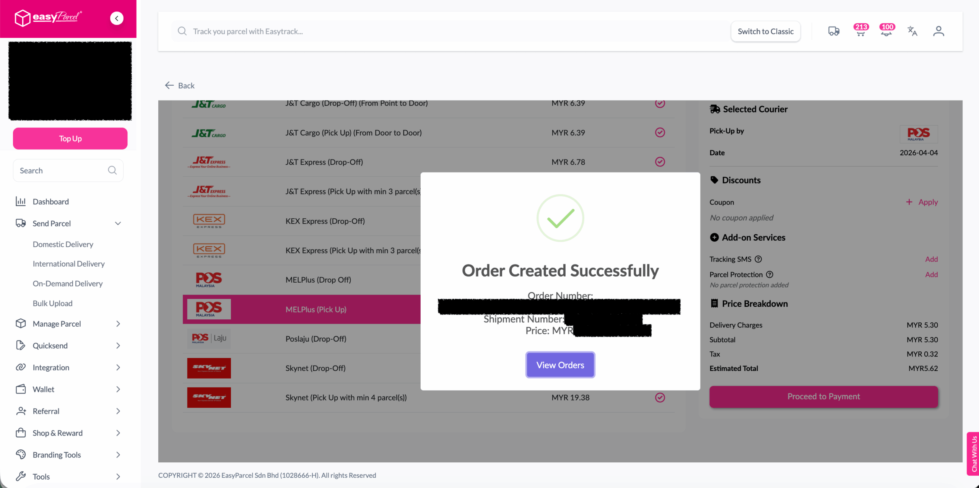
Task: Click the shopping cart icon with 213 badge
Action: pyautogui.click(x=860, y=31)
